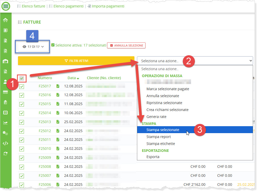Click the 'Annulla selezione' button
Screen dimensions: 259x193
pyautogui.click(x=126, y=45)
